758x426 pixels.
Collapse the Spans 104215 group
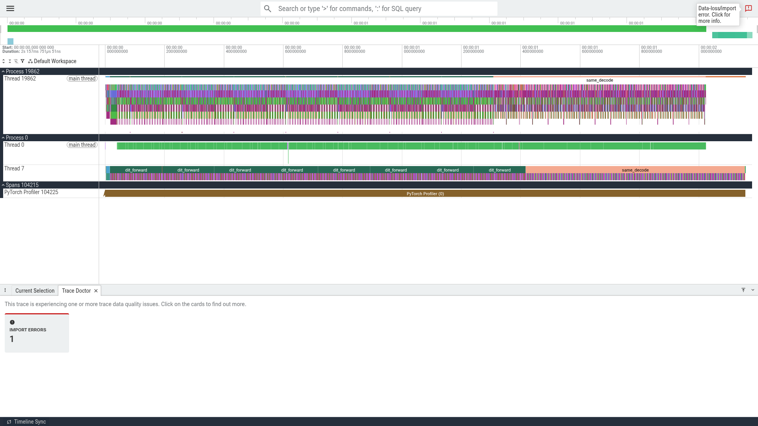tap(3, 185)
